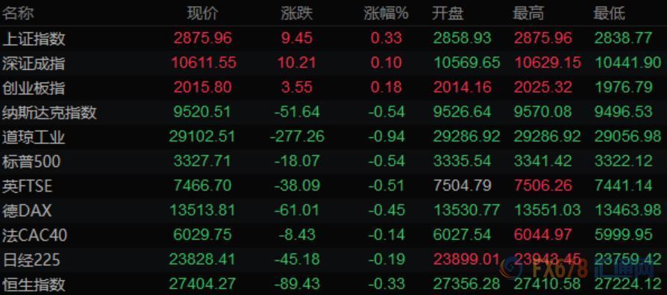This screenshot has width=667, height=295.
Task: Click 标普500 price 3327.71
Action: [x=202, y=162]
